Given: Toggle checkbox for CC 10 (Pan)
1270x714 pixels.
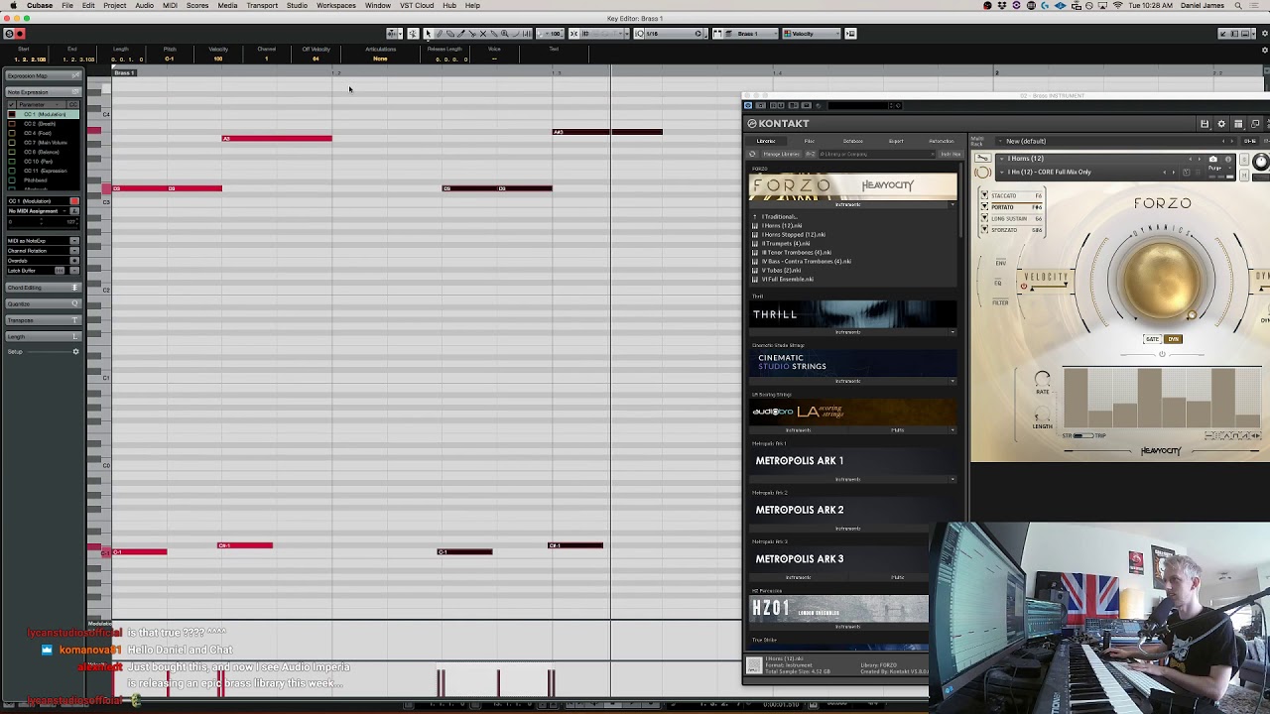Looking at the screenshot, I should click(x=12, y=162).
